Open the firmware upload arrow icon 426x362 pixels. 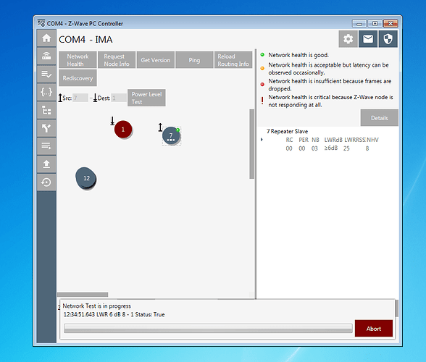[x=46, y=164]
